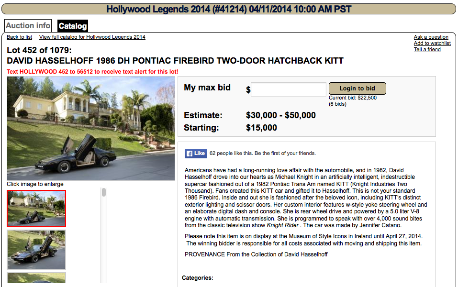Enlarge the main KITT car photo
Screen dimensions: 458x287
point(91,128)
